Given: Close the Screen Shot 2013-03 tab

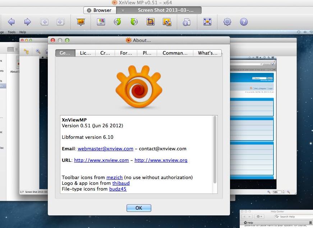Looking at the screenshot, I should click(x=123, y=10).
